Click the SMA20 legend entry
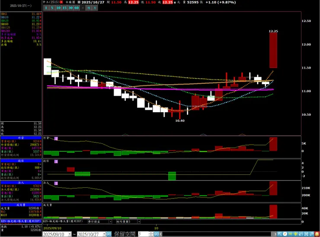The image size is (320, 237). click(21, 21)
